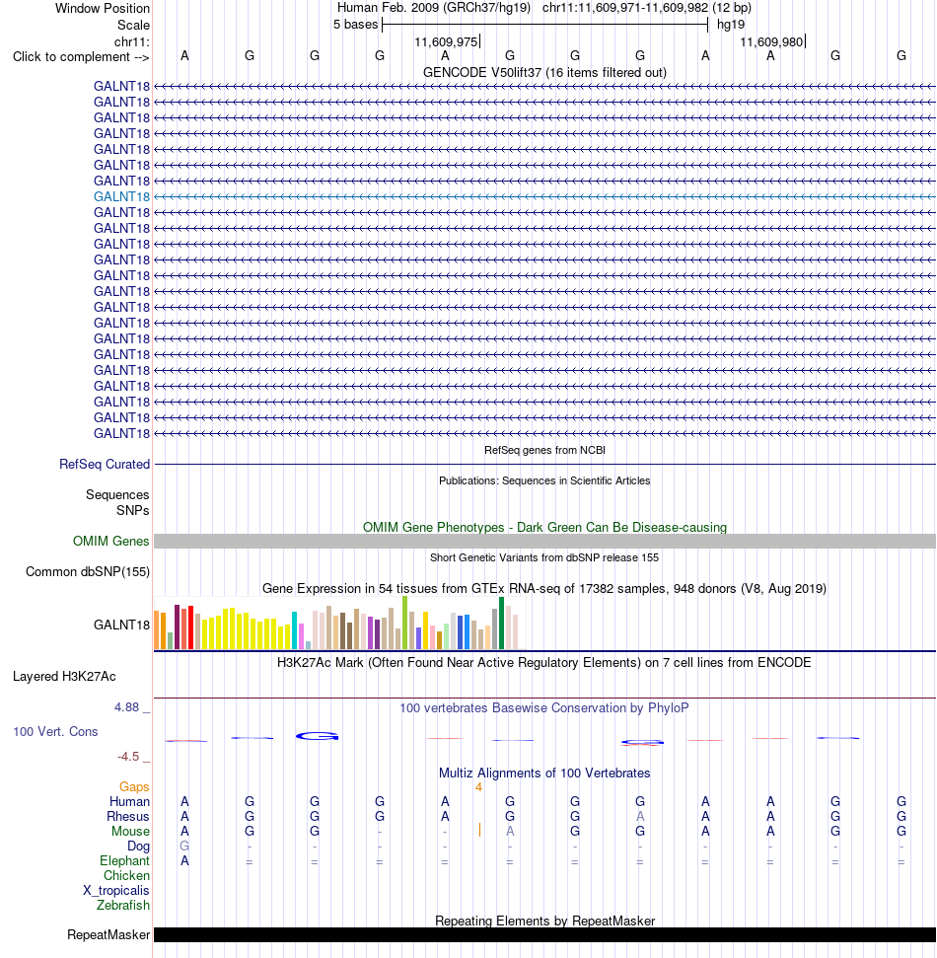The height and width of the screenshot is (958, 937).
Task: Select the Dog species row label
Action: click(x=139, y=847)
